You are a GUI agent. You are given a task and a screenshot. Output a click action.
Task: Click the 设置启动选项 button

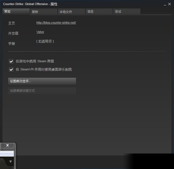coord(42,81)
